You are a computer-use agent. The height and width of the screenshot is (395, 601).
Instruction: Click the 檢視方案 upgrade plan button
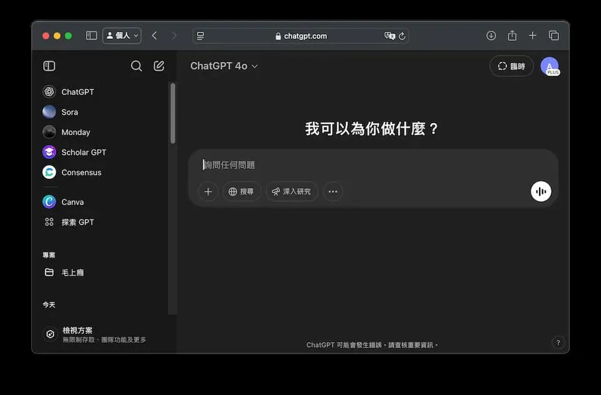[105, 334]
